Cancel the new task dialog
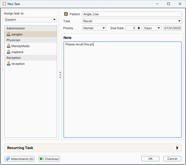The width and height of the screenshot is (186, 165). pyautogui.click(x=172, y=159)
